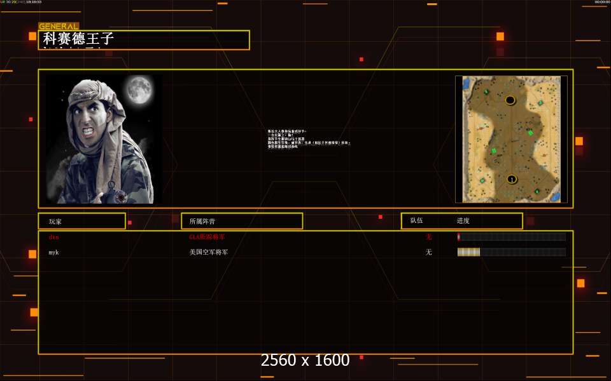Click the 所属阵营 column header

coord(242,221)
